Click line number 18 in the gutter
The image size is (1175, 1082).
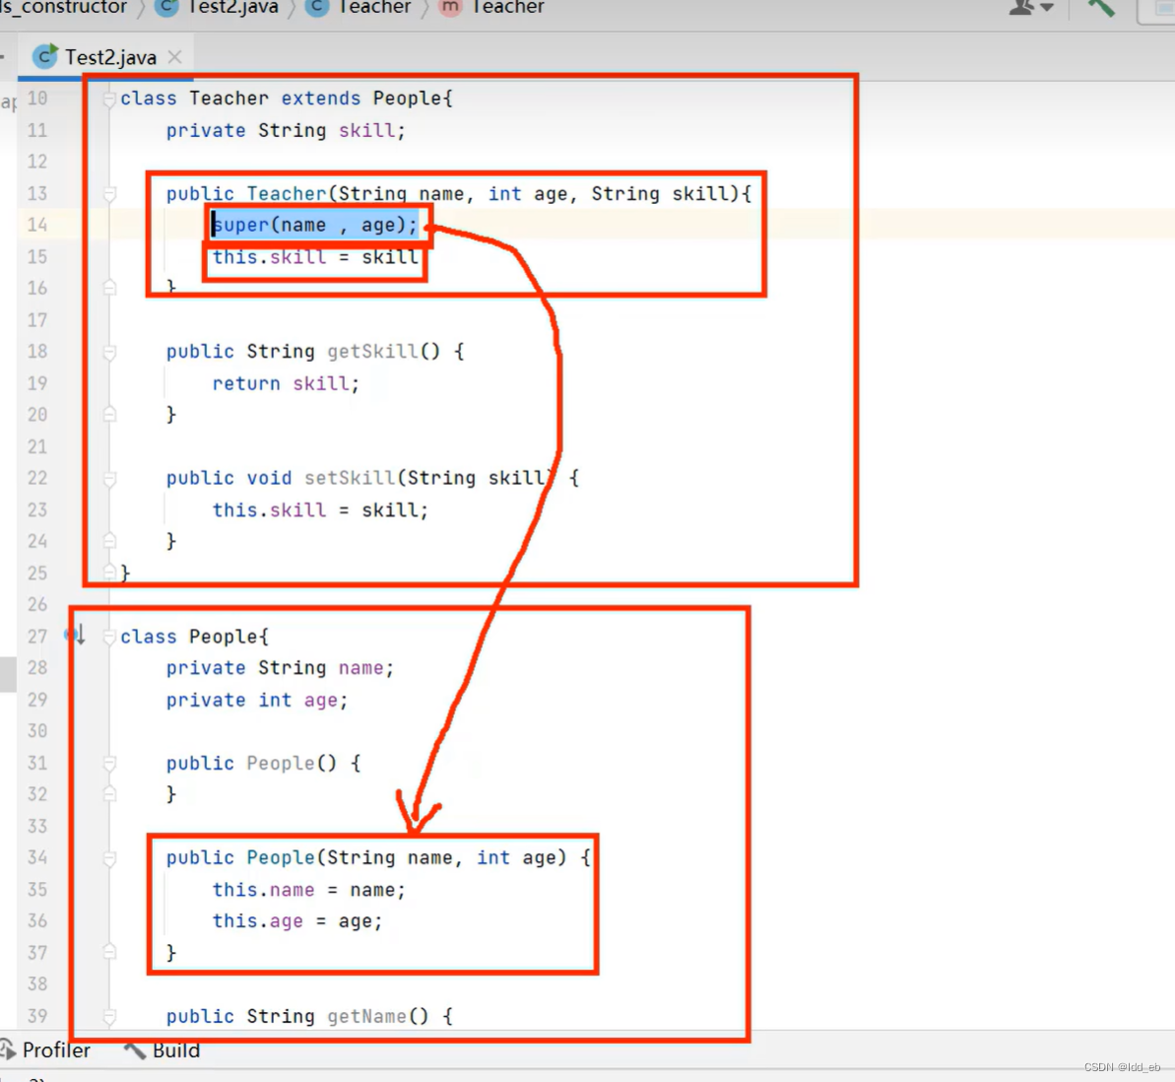coord(37,351)
